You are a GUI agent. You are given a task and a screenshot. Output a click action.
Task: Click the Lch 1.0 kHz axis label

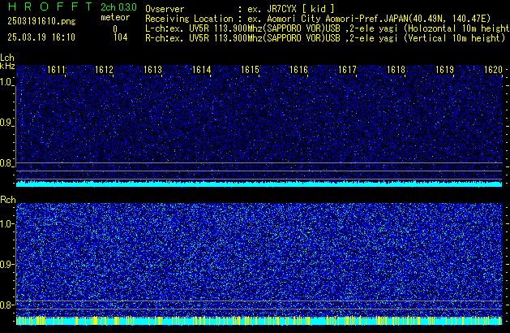click(6, 82)
